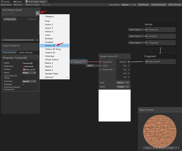Click the brick texture thumbnail icon in Default field

coord(24,70)
